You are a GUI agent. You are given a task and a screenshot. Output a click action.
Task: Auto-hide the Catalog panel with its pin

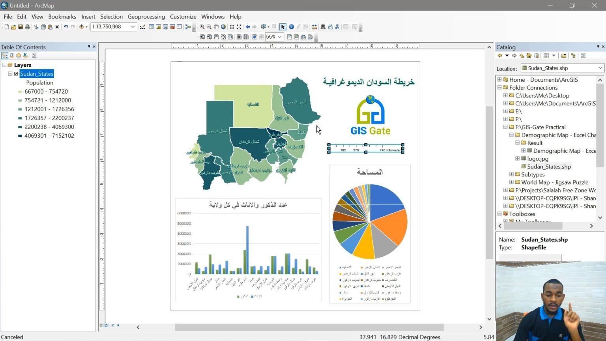(x=598, y=47)
